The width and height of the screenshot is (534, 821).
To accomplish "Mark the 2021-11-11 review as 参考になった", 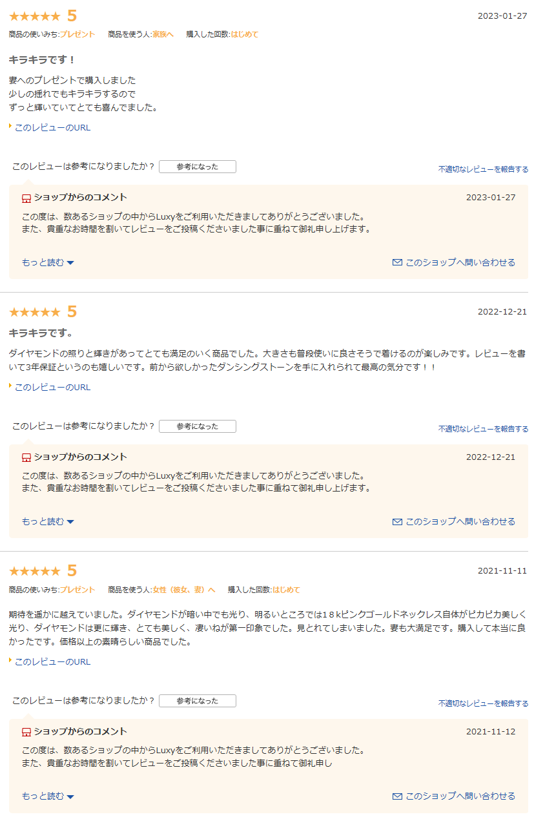I will pos(198,701).
